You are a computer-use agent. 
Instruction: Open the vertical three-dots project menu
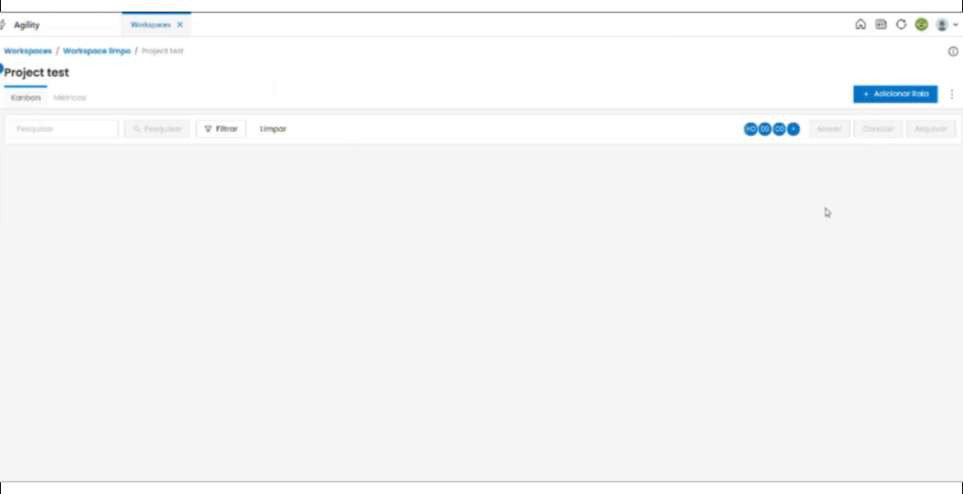point(952,94)
